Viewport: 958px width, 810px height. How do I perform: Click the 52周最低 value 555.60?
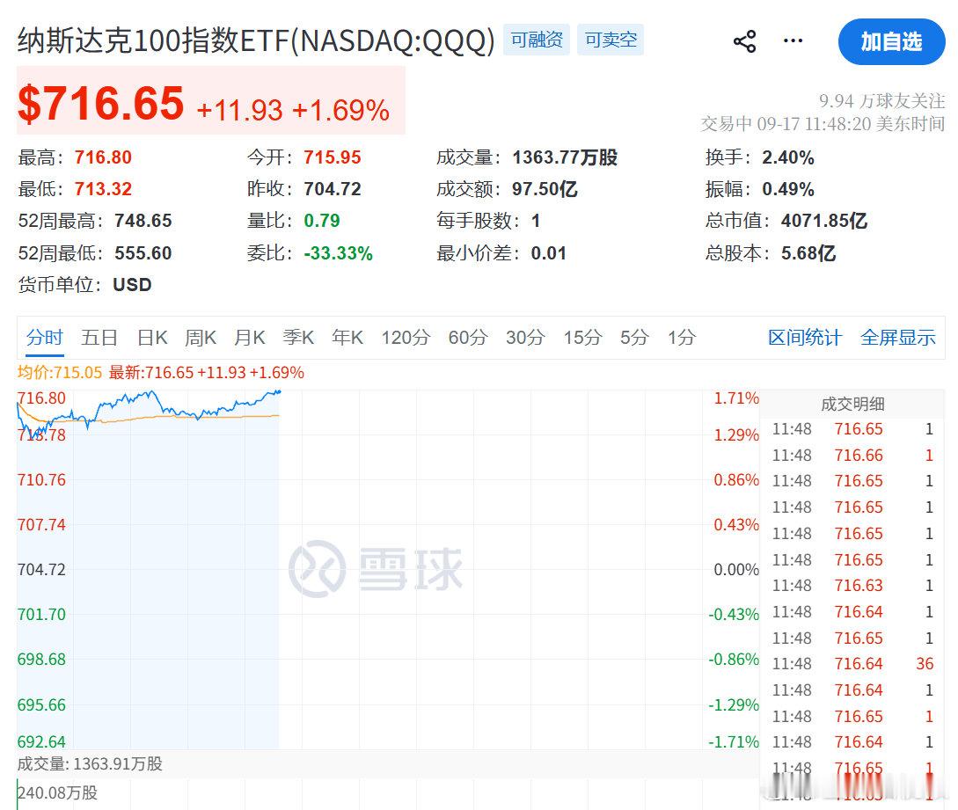143,253
